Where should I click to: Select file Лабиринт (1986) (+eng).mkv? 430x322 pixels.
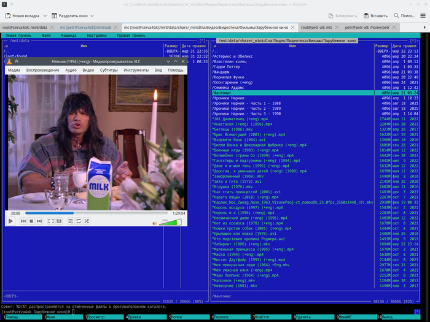click(241, 244)
